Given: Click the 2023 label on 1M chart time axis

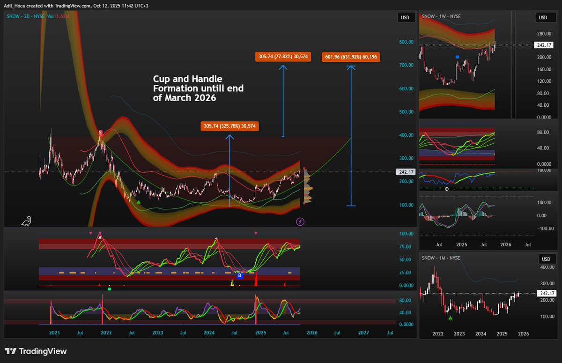Looking at the screenshot, I should [x=458, y=334].
